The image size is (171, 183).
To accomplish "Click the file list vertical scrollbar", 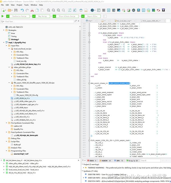I will [x=80, y=92].
